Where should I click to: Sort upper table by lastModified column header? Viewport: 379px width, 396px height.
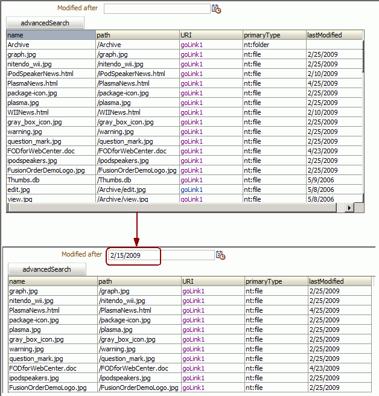(334, 35)
